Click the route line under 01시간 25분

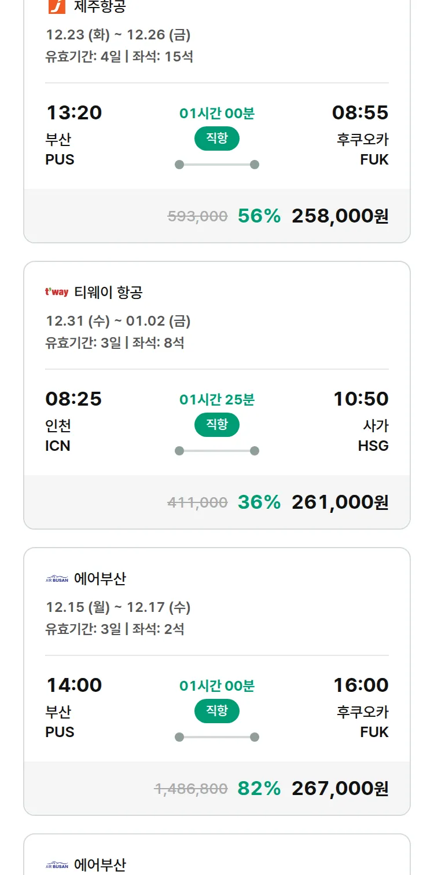pos(216,451)
